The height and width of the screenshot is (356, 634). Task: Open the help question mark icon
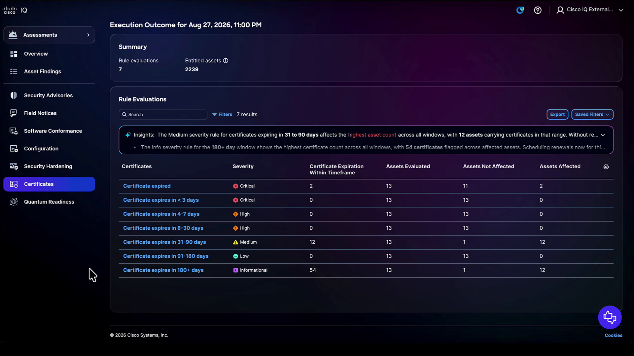pos(538,10)
